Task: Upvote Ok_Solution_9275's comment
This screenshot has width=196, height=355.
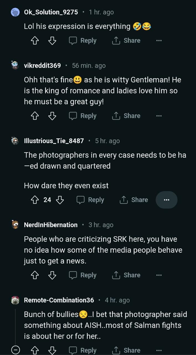Action: [x=35, y=41]
